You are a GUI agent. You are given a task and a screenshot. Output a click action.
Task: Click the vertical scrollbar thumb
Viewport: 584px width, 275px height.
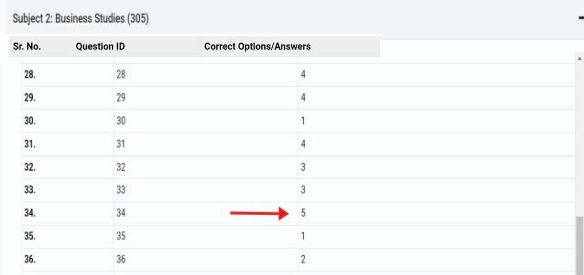580,244
